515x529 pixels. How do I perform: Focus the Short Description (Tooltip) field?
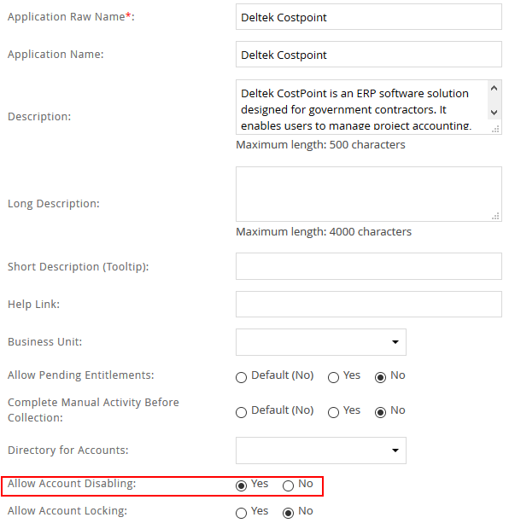pos(369,266)
